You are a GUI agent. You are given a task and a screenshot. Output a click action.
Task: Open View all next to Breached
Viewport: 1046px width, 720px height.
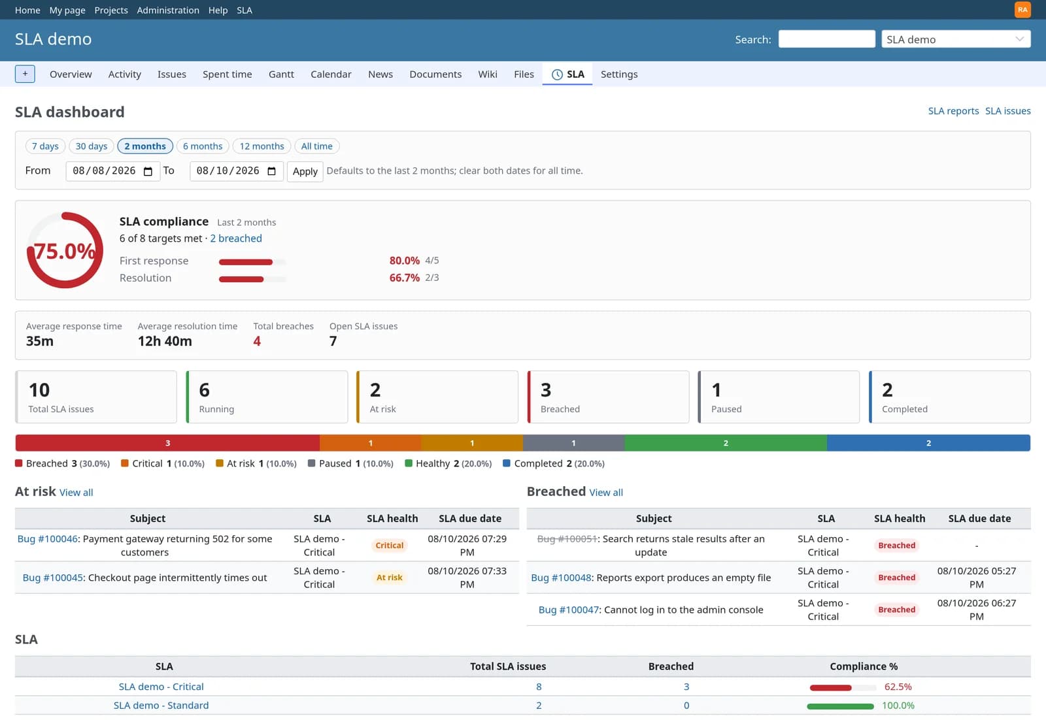pyautogui.click(x=606, y=493)
